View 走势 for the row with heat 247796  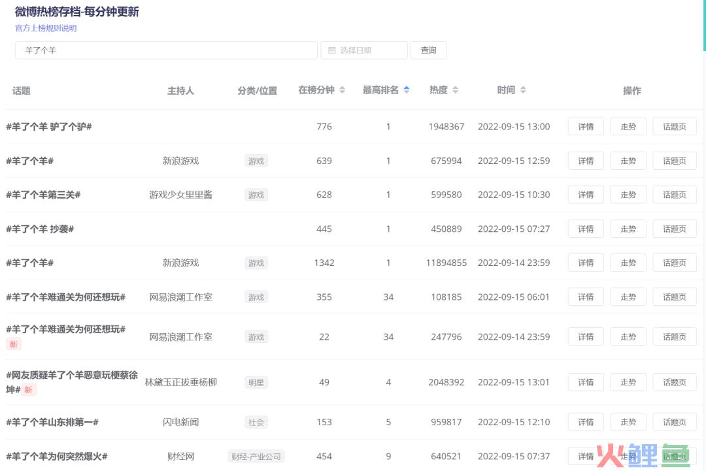point(628,337)
